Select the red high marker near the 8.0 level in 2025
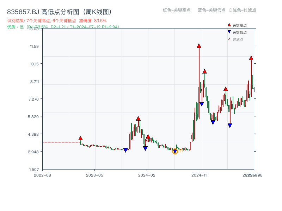Viewport: 282px width, 211px height. [x=226, y=89]
